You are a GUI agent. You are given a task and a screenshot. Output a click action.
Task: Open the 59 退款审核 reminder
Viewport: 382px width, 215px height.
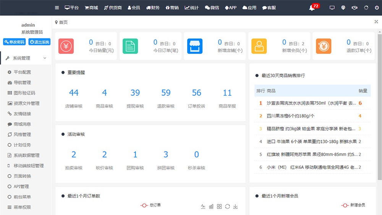pyautogui.click(x=166, y=98)
